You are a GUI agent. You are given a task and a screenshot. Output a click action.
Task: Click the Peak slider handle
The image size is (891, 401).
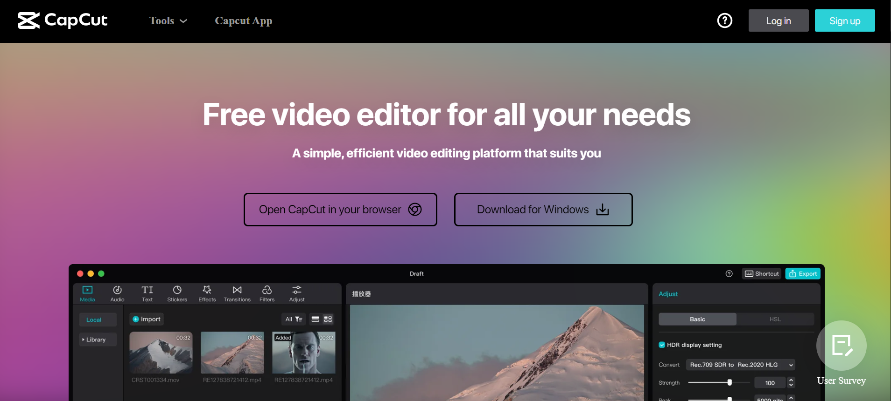pos(730,399)
